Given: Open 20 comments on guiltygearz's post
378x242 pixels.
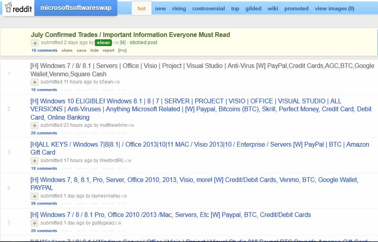Looking at the screenshot, I should tap(44, 230).
